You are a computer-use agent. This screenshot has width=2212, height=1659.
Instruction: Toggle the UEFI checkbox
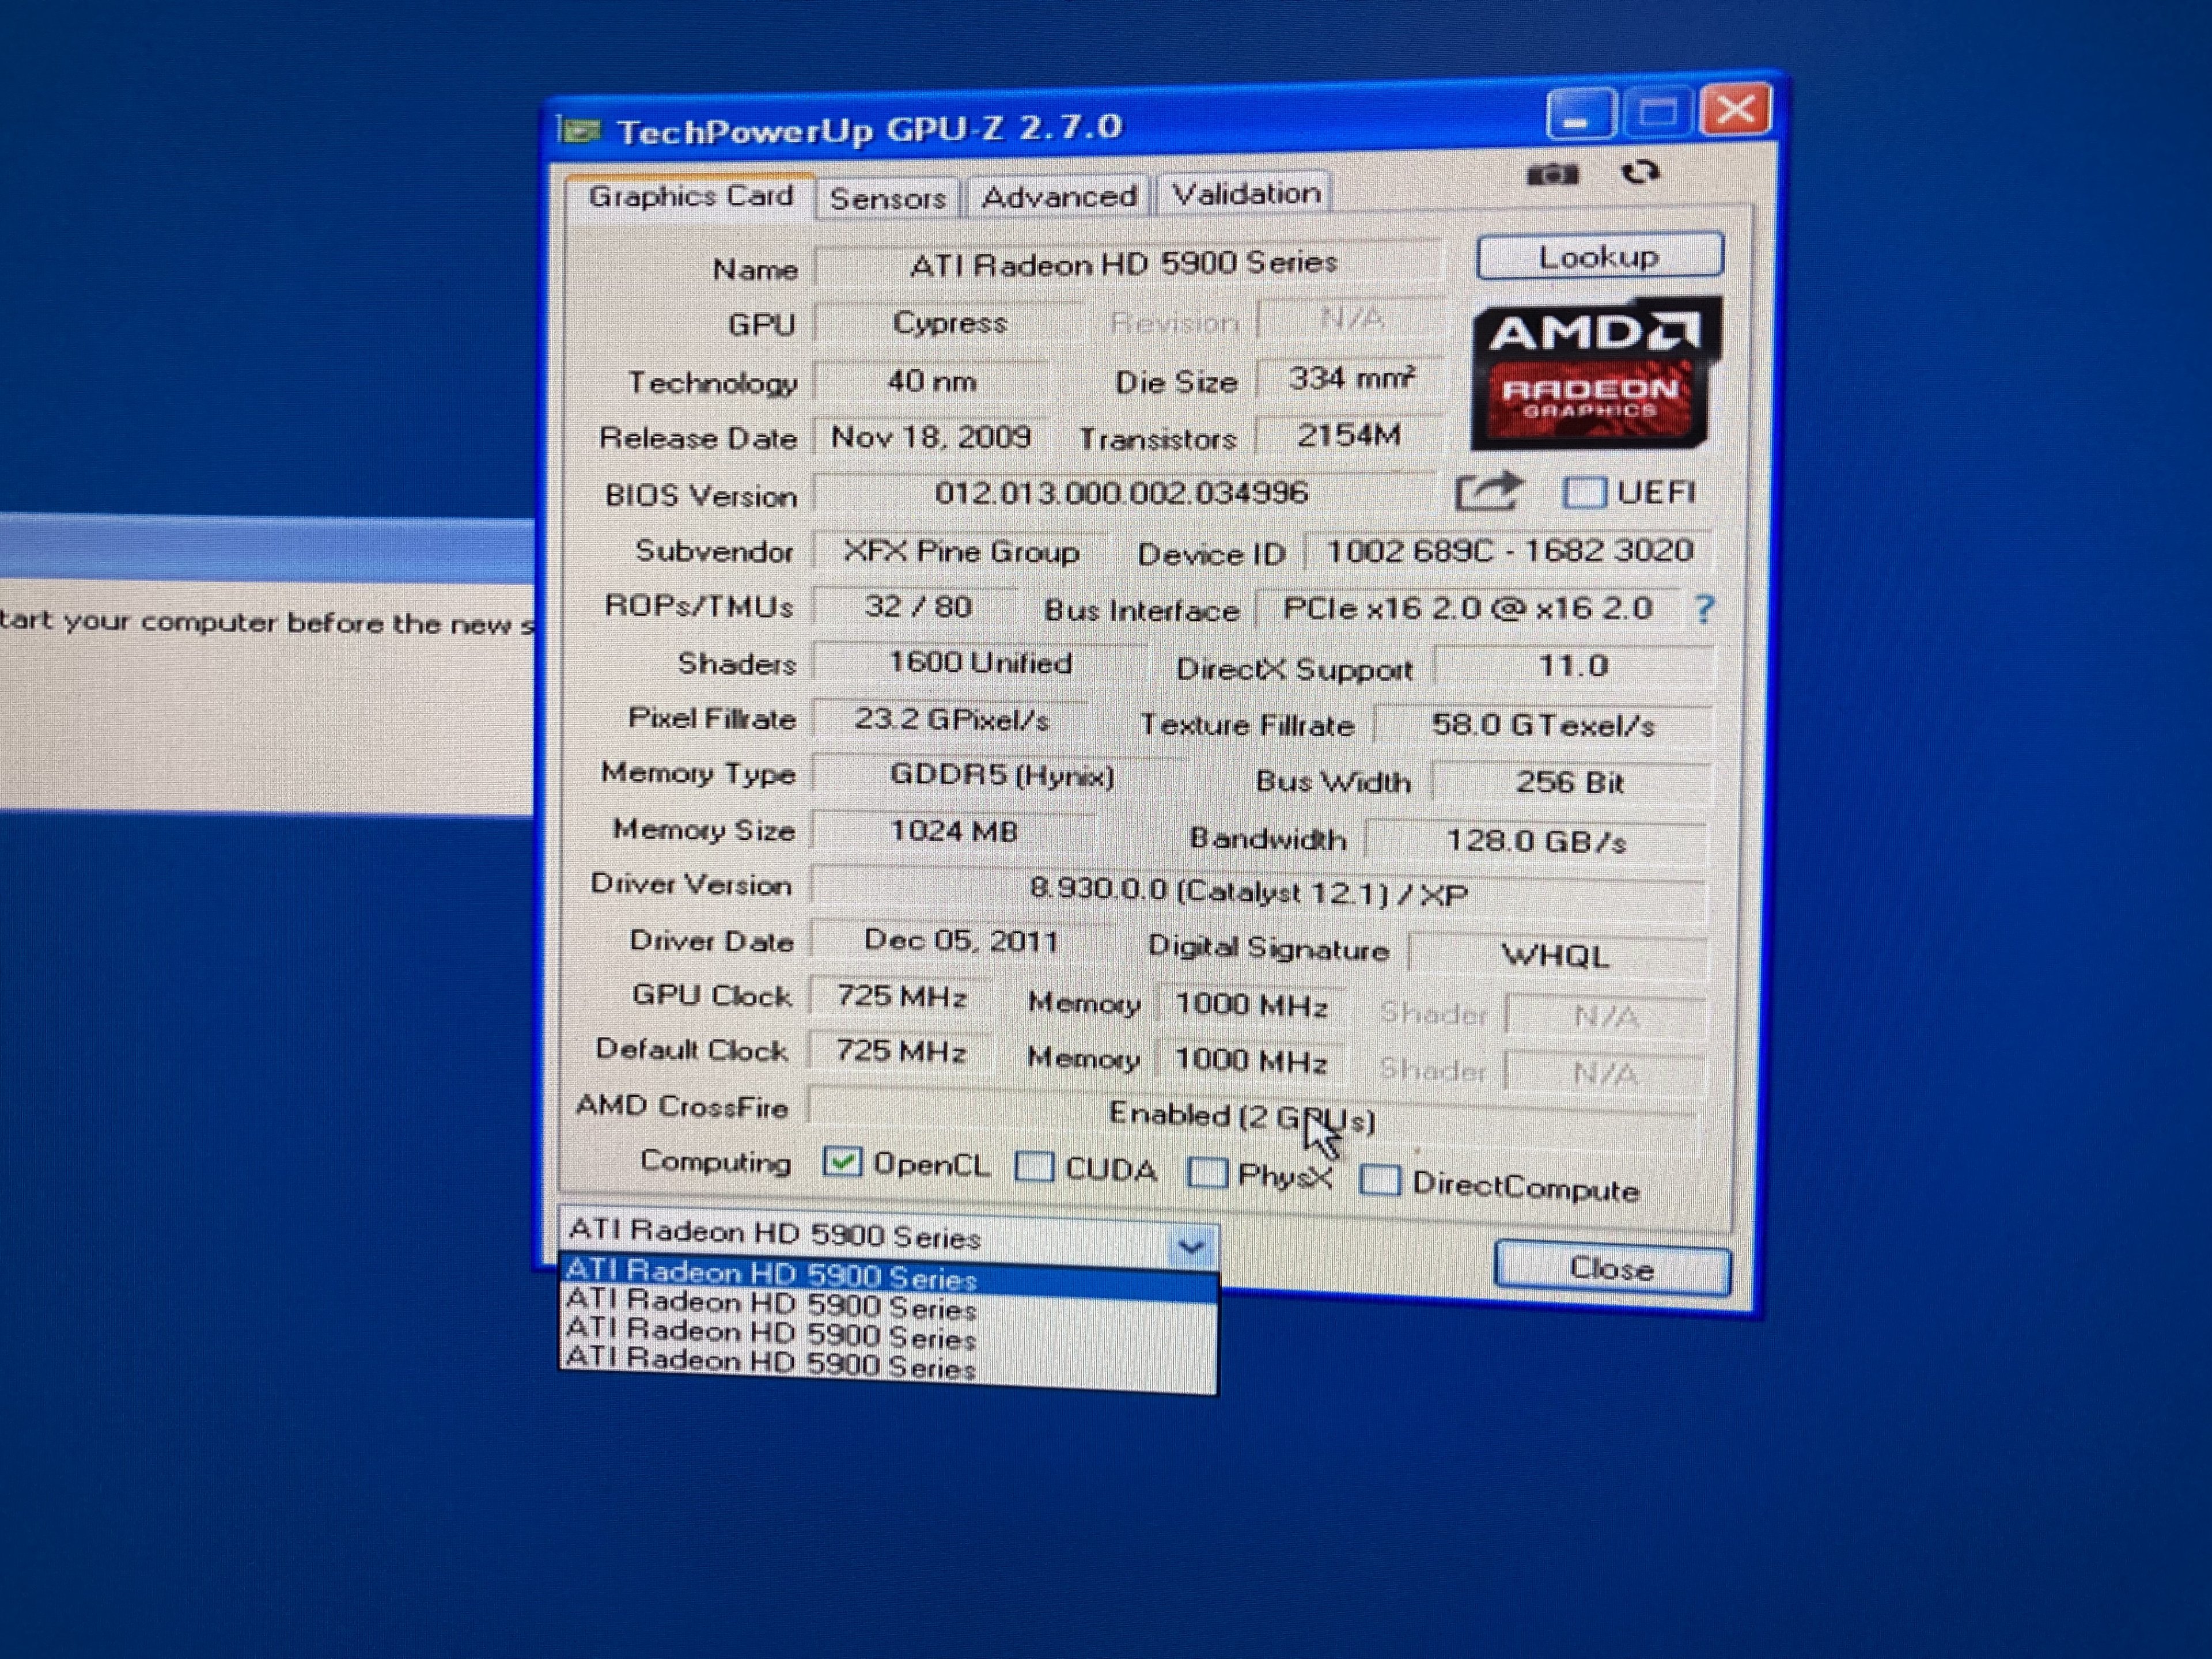click(1584, 492)
